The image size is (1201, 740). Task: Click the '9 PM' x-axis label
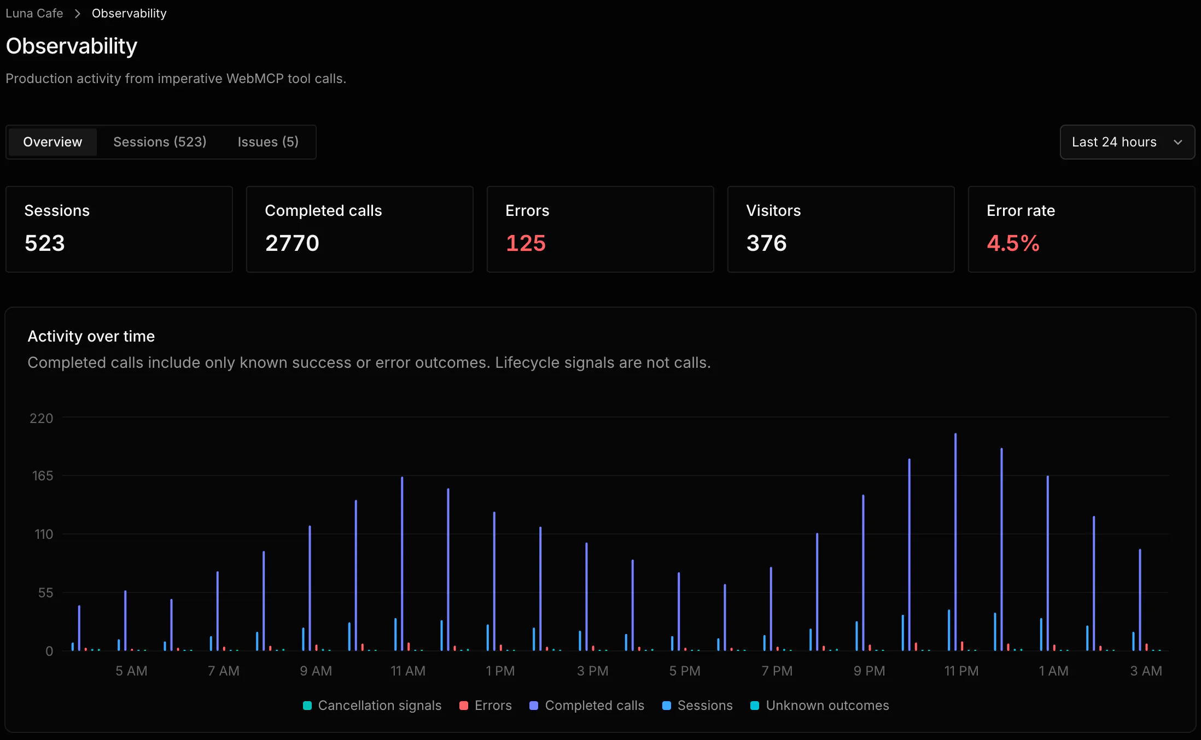point(870,671)
